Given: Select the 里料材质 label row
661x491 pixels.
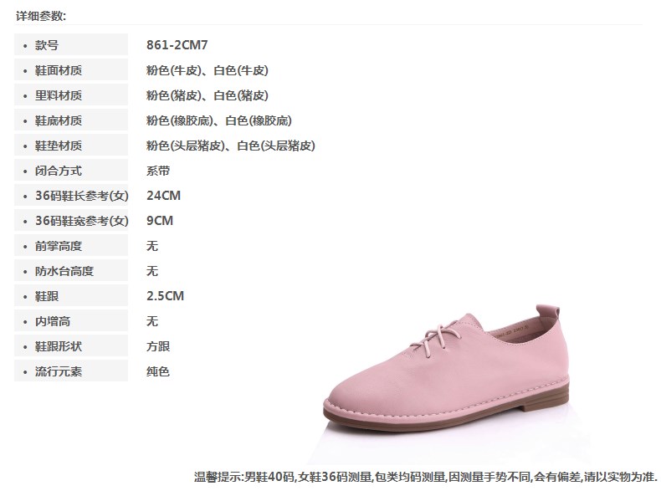Looking at the screenshot, I should [71, 95].
